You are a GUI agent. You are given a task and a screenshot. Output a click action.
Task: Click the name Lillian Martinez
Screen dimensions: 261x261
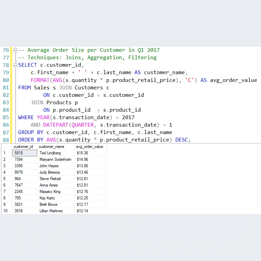(51, 211)
